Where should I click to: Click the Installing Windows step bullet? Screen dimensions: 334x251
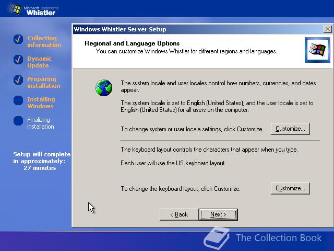coord(18,100)
